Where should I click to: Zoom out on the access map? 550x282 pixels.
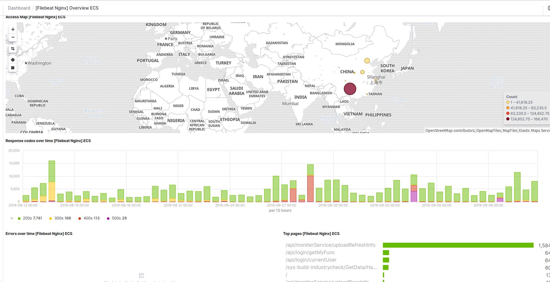[13, 37]
